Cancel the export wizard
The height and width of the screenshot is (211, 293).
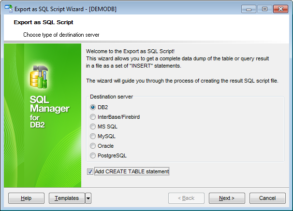[x=267, y=198]
